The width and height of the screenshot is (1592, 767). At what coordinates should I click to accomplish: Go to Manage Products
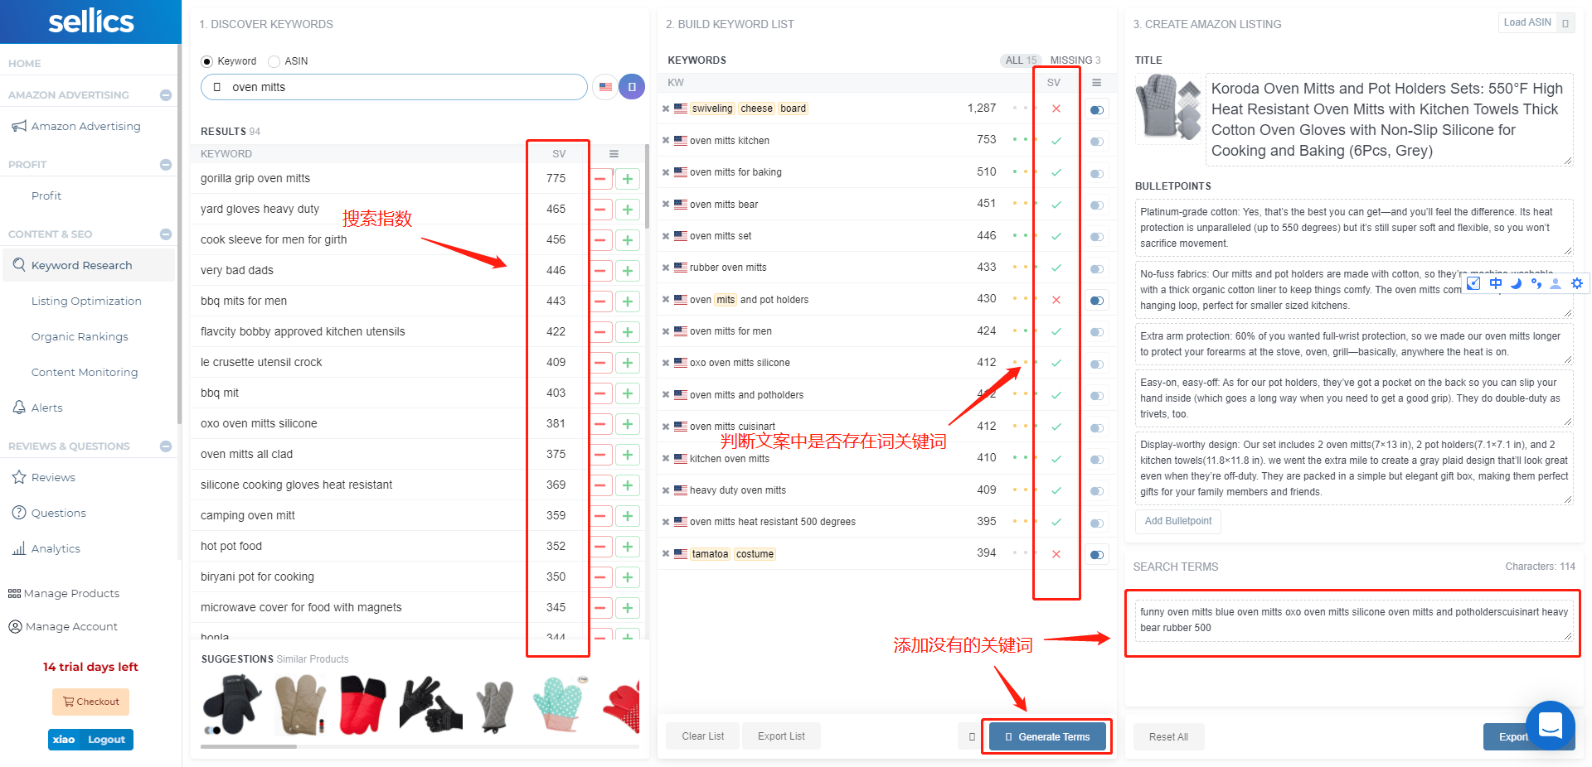(64, 593)
